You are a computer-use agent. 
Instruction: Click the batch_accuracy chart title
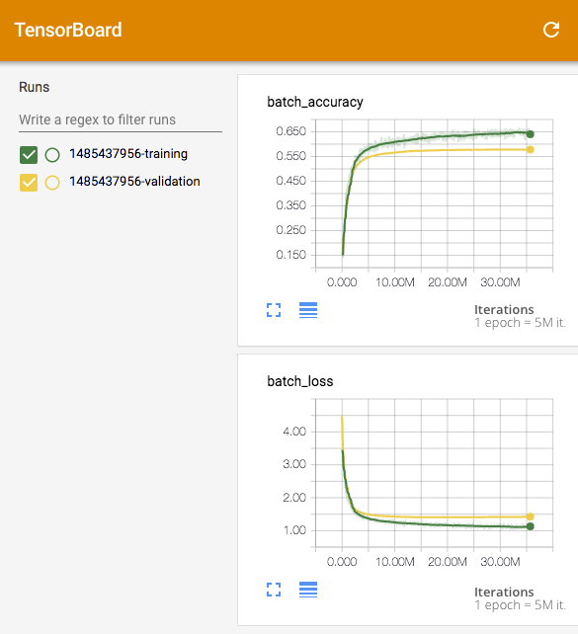[x=315, y=102]
